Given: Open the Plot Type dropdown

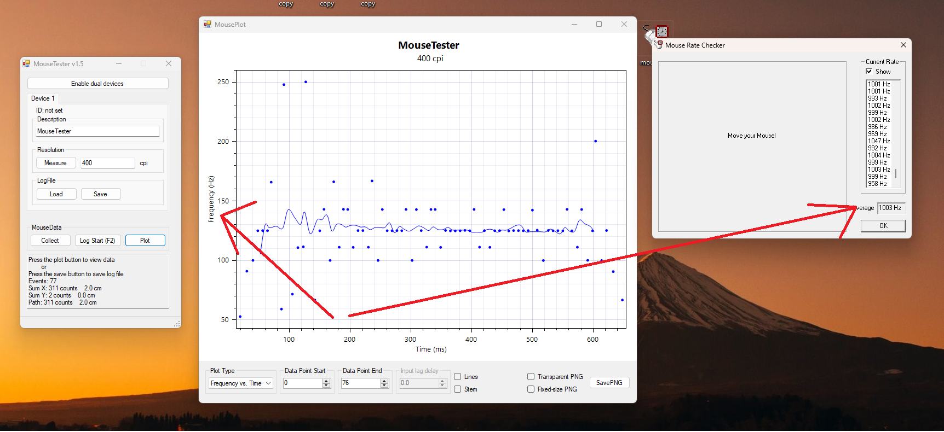Looking at the screenshot, I should click(x=241, y=383).
